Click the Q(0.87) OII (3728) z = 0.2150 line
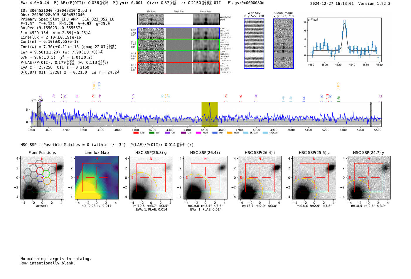411x279 pixels. (x=70, y=72)
